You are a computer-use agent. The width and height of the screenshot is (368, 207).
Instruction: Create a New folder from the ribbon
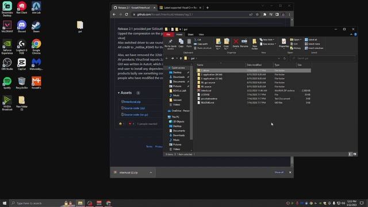coord(254,44)
